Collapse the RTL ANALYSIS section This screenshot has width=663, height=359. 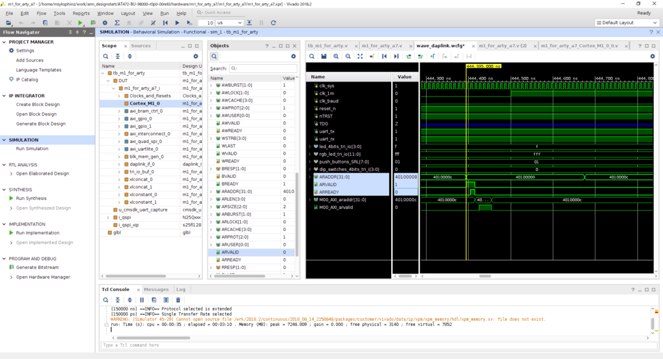[x=5, y=165]
